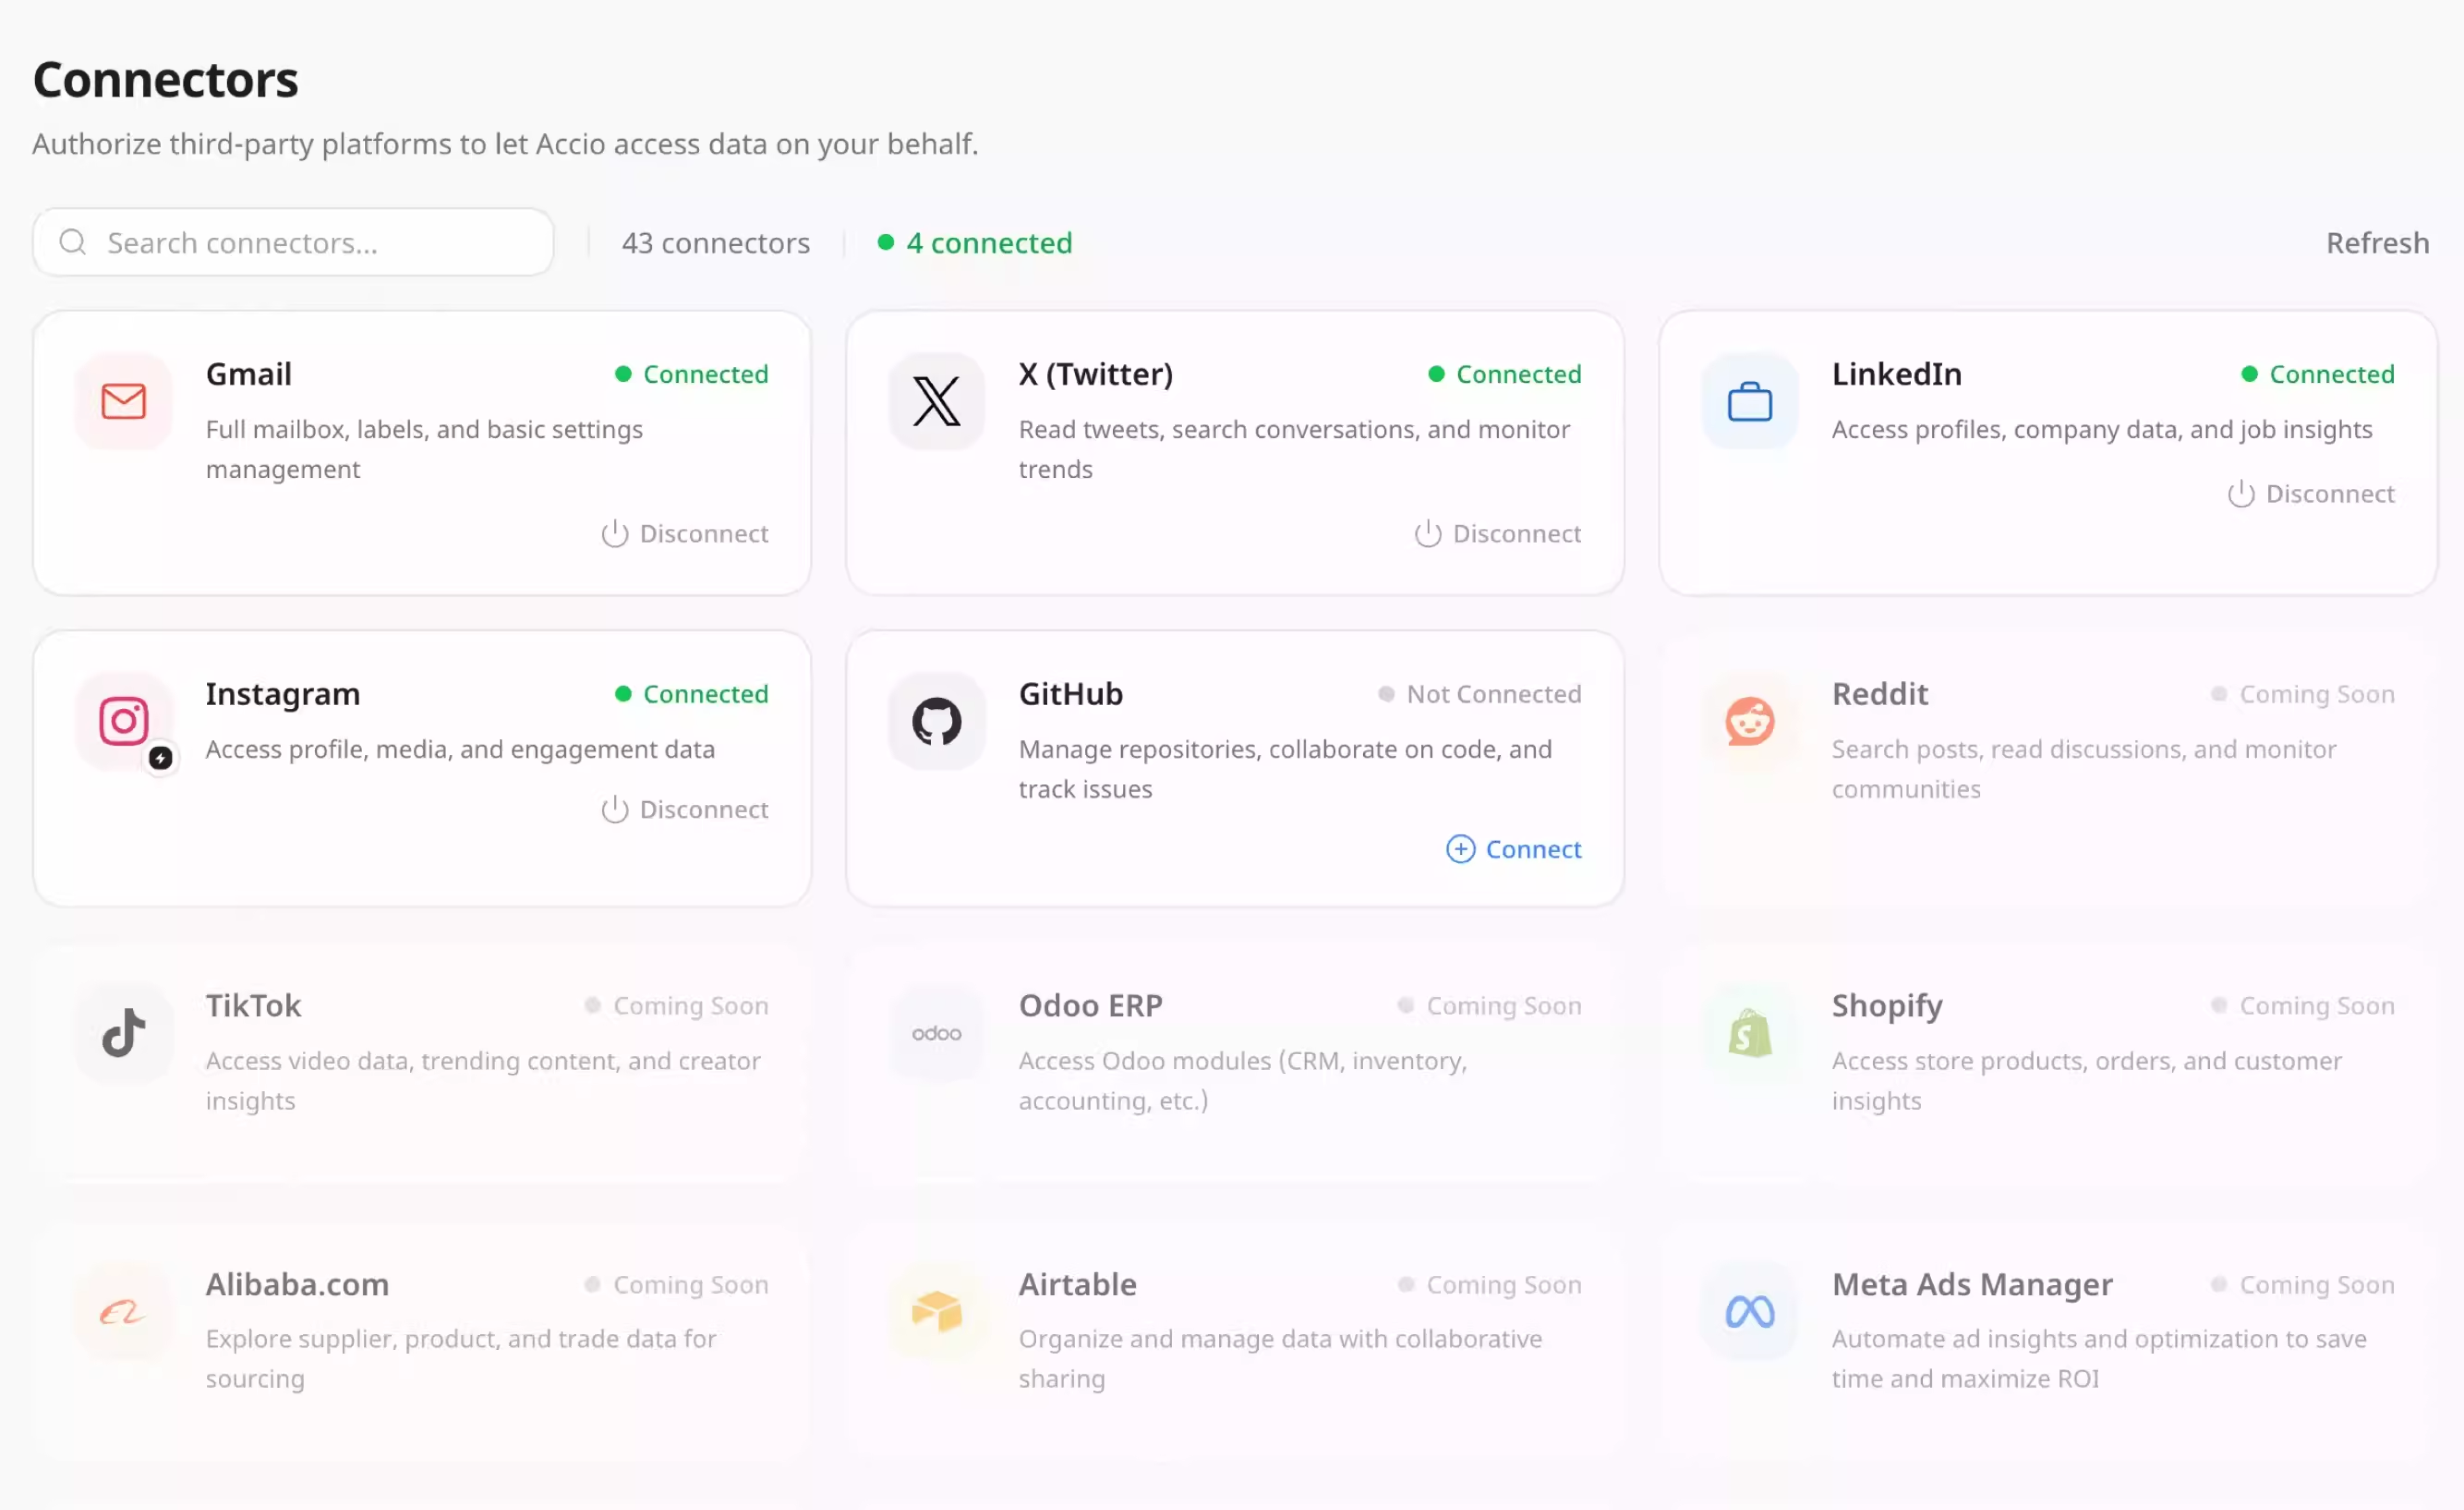
Task: Click Meta's 'Automate ad insights' description
Action: point(2099,1359)
